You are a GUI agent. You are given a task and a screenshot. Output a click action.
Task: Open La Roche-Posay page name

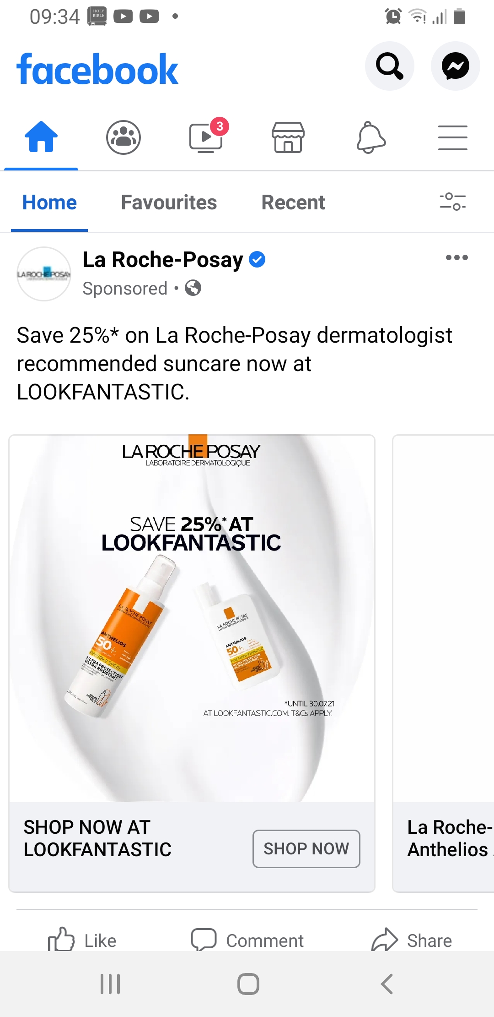tap(163, 260)
